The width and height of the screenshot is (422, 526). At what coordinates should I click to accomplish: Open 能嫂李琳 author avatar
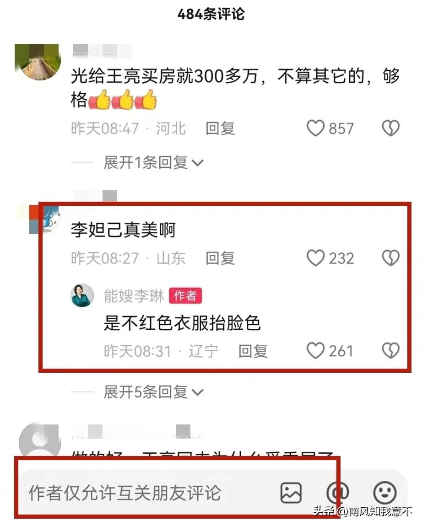click(82, 295)
